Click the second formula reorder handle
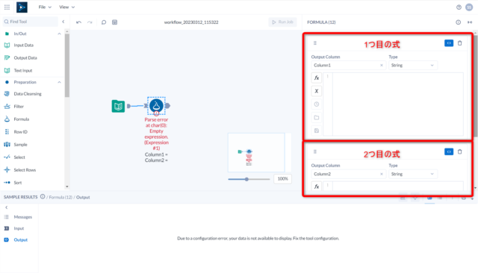 click(x=315, y=152)
